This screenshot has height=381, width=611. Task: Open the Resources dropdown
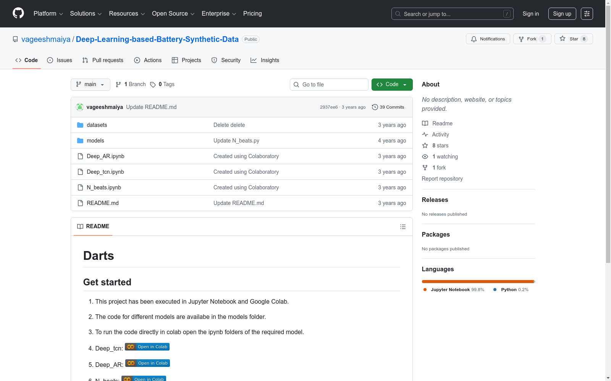(x=127, y=14)
